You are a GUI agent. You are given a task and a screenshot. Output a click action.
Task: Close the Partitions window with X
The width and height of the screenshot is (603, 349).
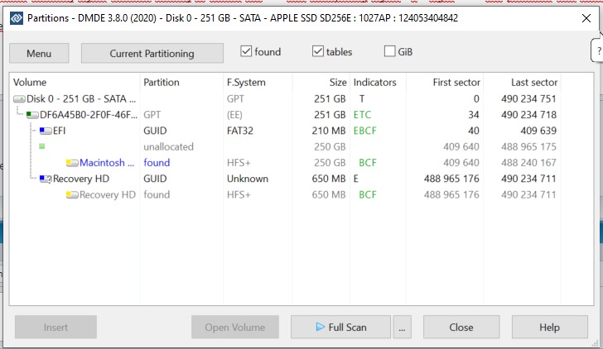(586, 18)
